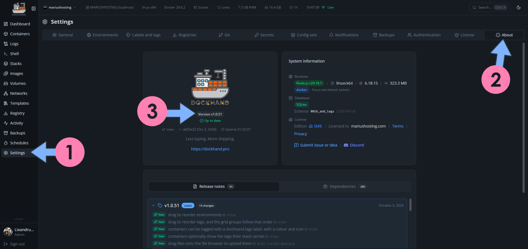Go to Containers in the sidebar
528x249 pixels.
tap(19, 34)
